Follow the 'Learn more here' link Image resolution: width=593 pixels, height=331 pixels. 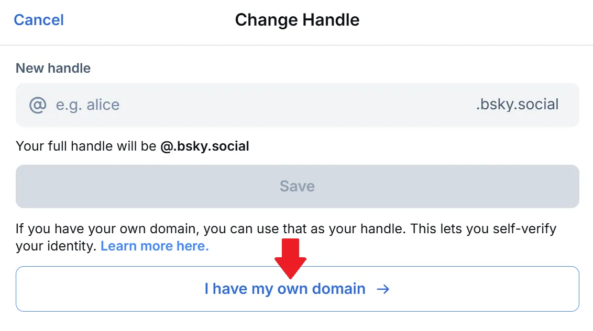154,246
